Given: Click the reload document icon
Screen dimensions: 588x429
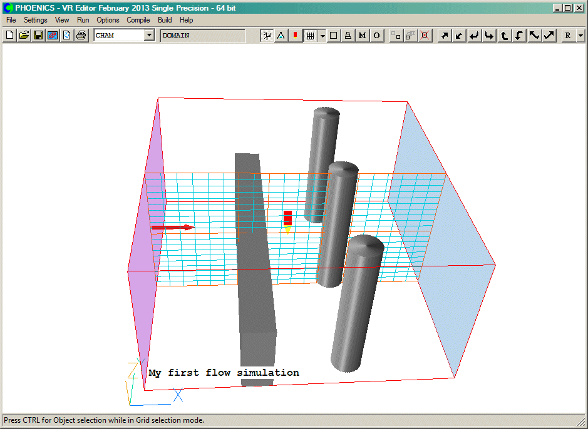Looking at the screenshot, I should tap(66, 36).
